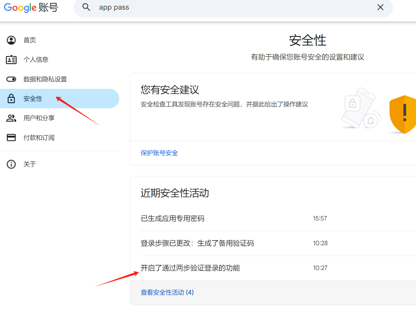Image resolution: width=416 pixels, height=315 pixels.
Task: Click the search magnifier icon
Action: (86, 7)
